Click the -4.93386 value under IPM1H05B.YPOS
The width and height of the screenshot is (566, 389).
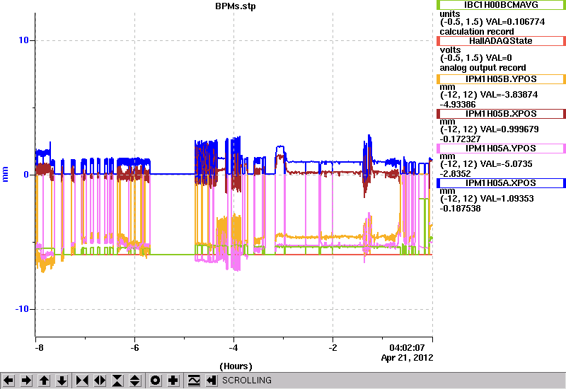(458, 104)
